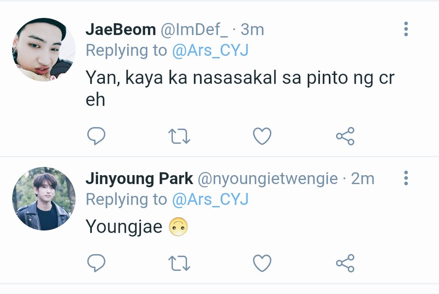Share JaeBeom's tweet
Screen dimensions: 439x294
(345, 136)
